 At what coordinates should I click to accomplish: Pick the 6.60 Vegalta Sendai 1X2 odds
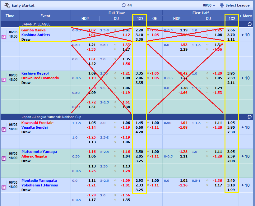coord(139,127)
